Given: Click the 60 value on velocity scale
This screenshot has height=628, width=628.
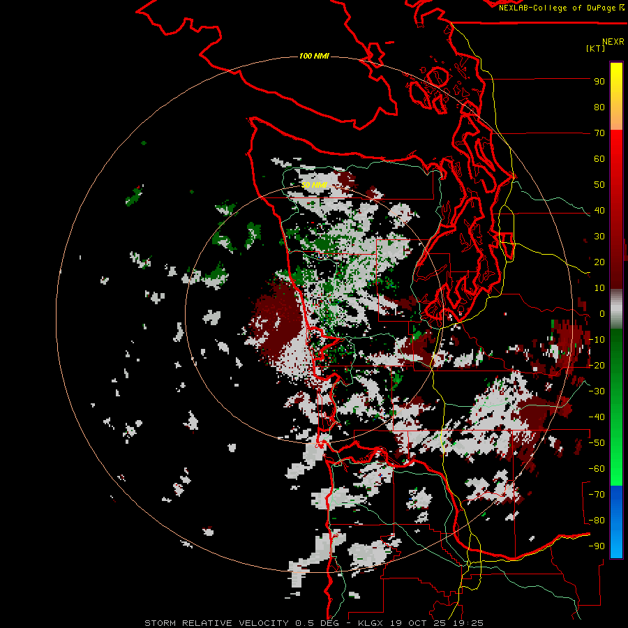Looking at the screenshot, I should point(599,158).
